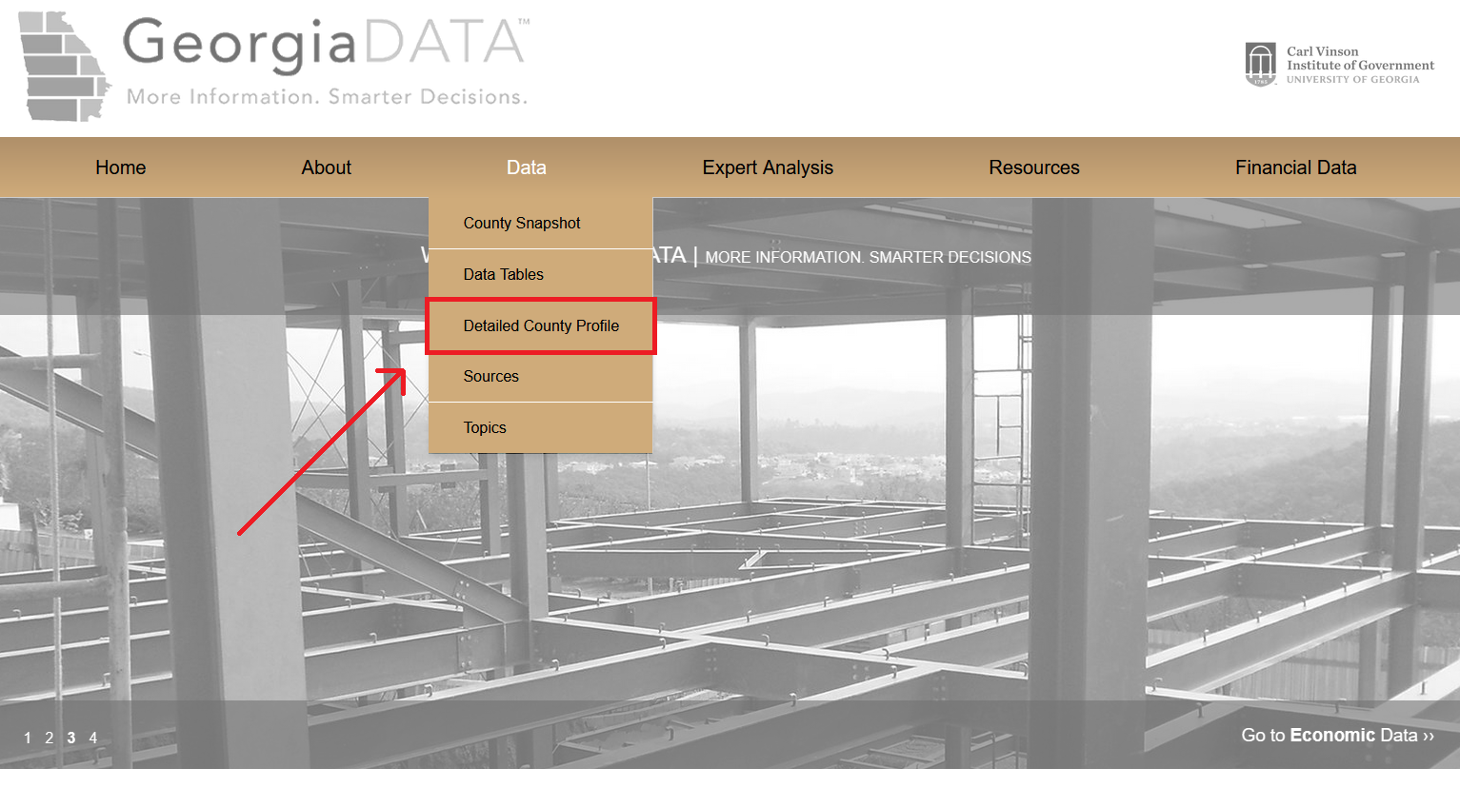Jump to slide 4 of the carousel
The height and width of the screenshot is (788, 1460).
click(x=93, y=738)
